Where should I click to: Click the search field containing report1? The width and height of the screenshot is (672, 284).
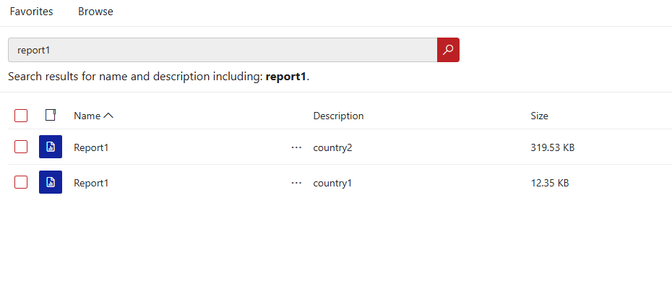(223, 50)
